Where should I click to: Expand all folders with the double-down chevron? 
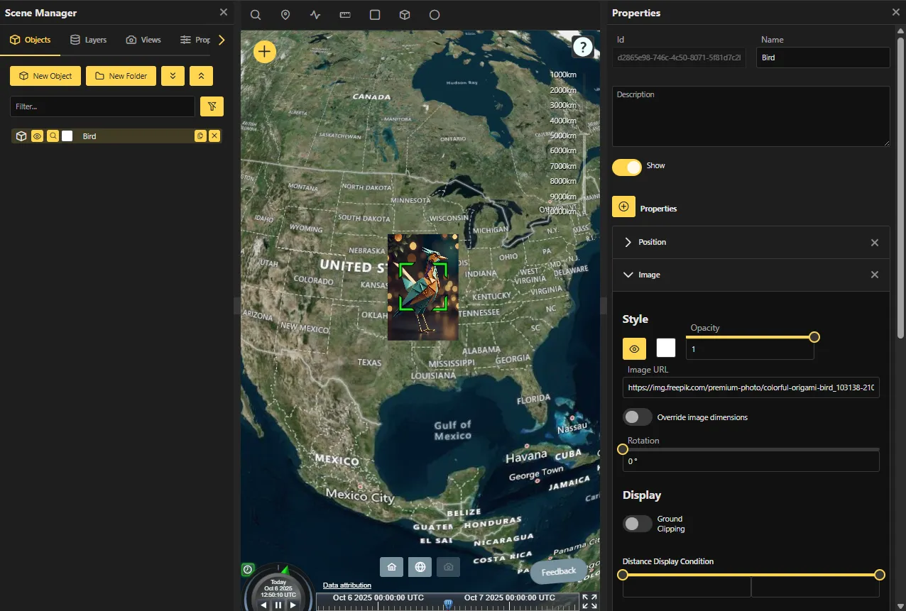pos(173,76)
